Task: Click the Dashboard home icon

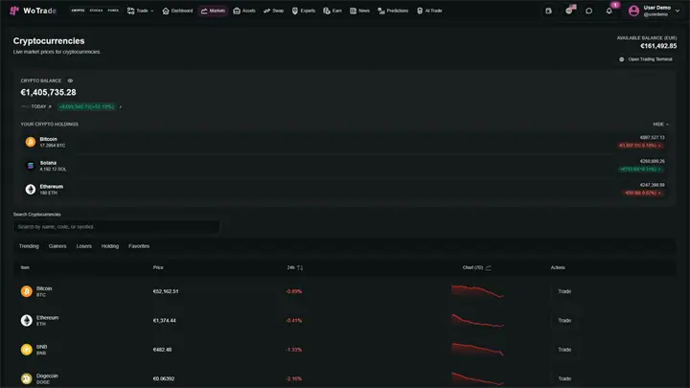Action: pos(166,11)
